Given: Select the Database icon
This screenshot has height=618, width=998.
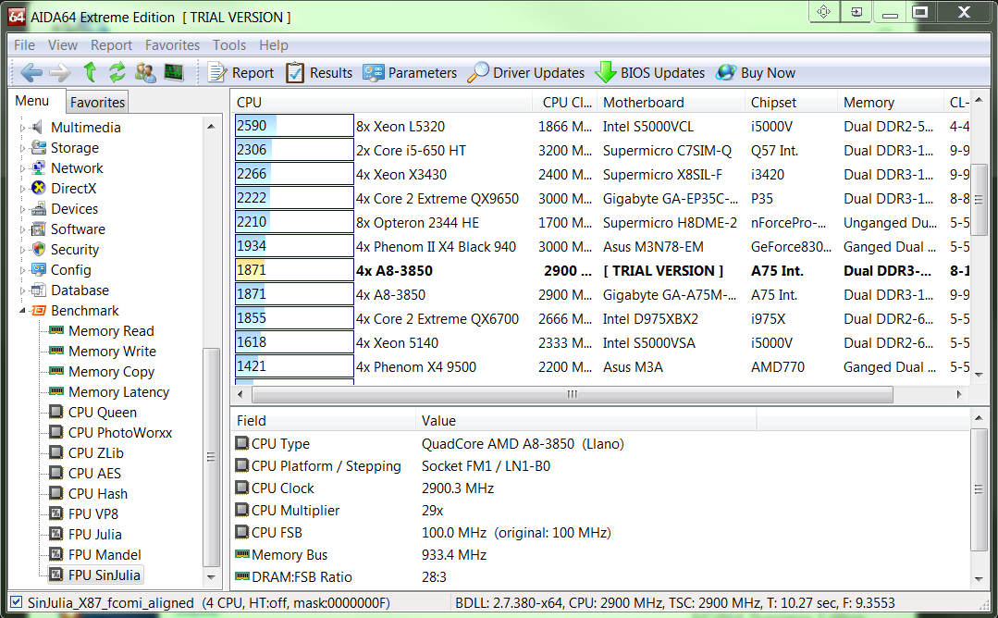Looking at the screenshot, I should click(38, 290).
